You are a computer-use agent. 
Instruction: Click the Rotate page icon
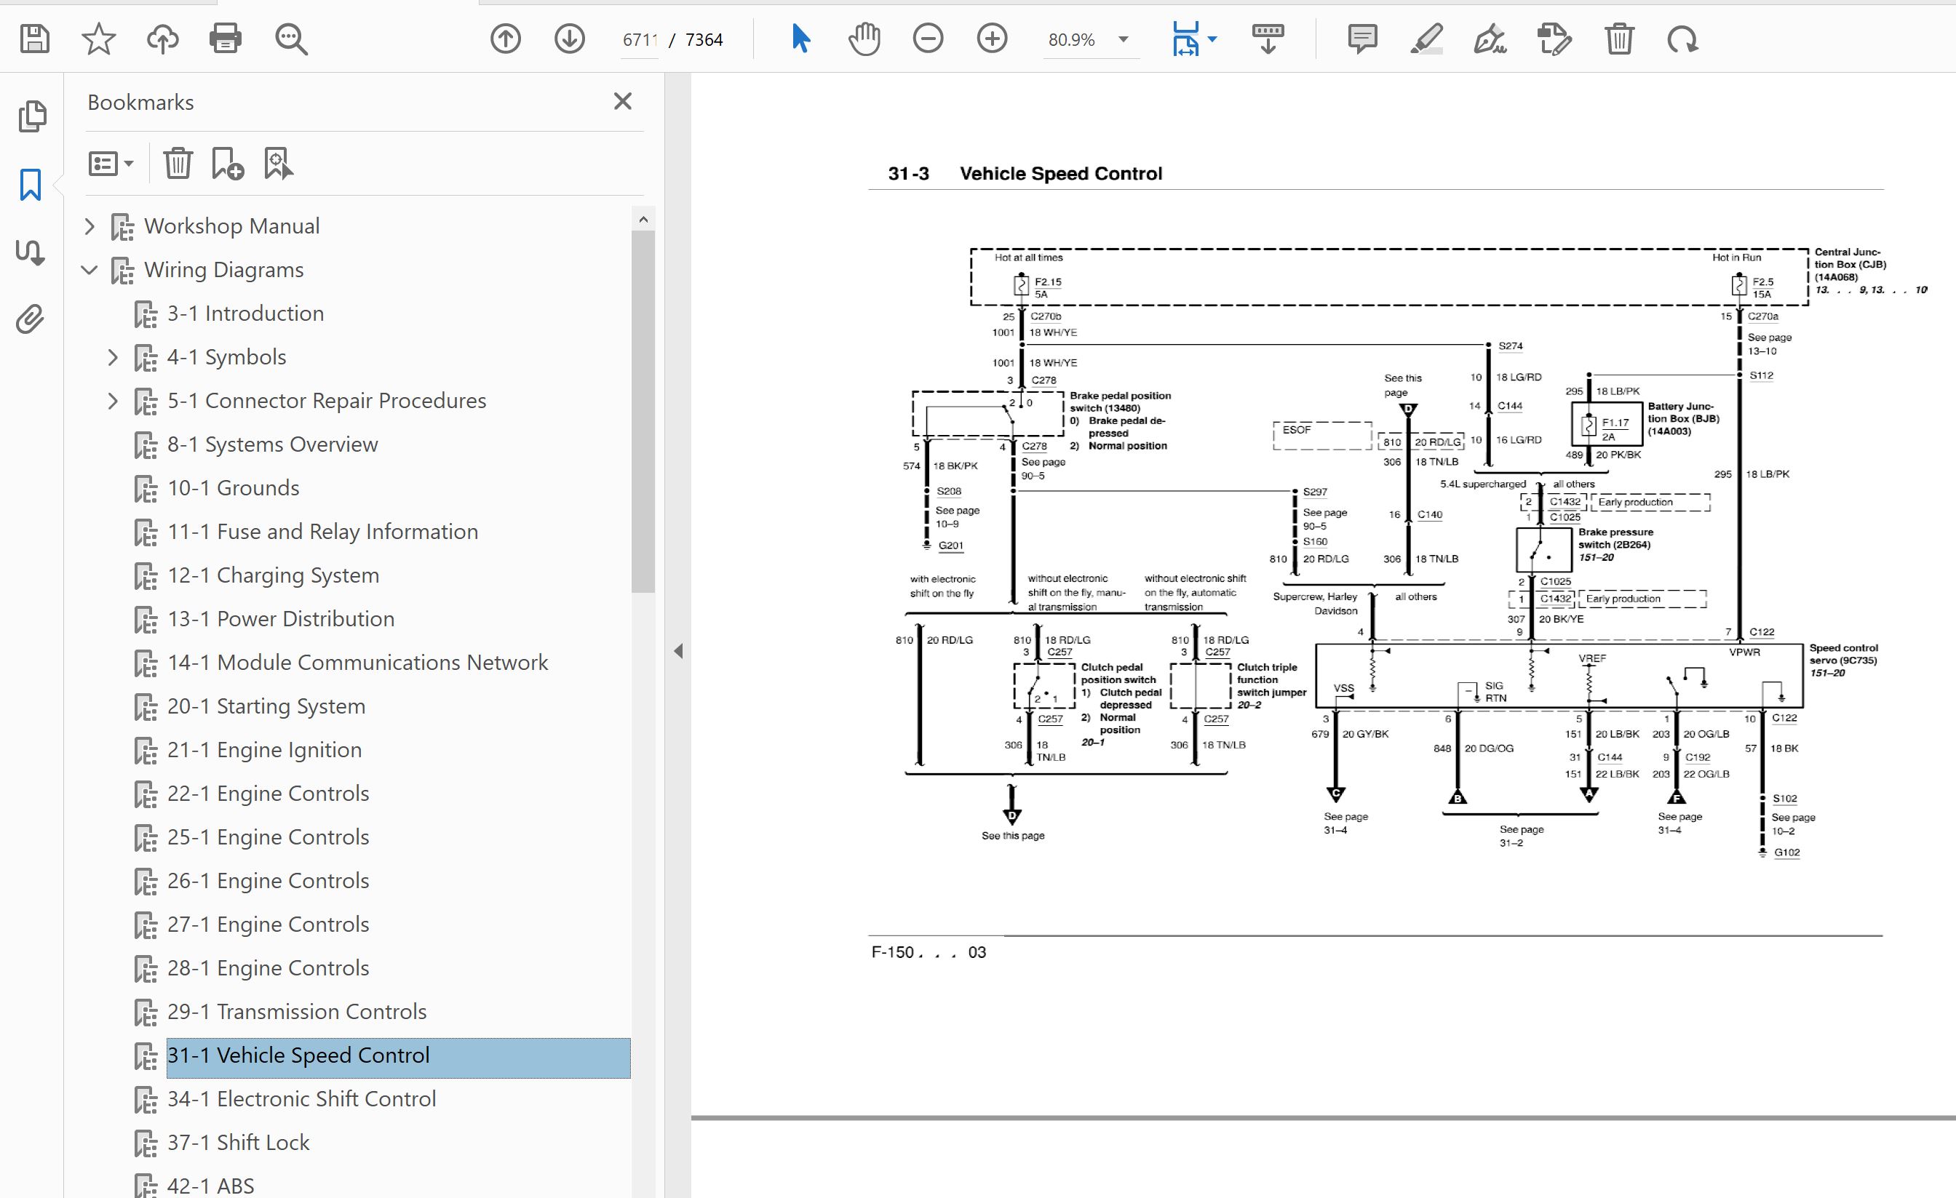pyautogui.click(x=1682, y=38)
